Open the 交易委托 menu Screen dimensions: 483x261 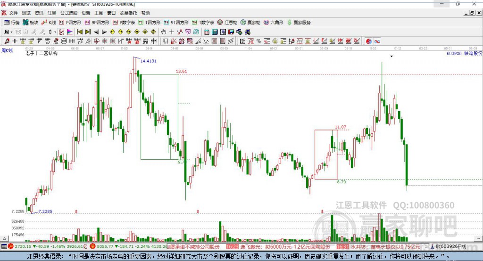pyautogui.click(x=128, y=13)
